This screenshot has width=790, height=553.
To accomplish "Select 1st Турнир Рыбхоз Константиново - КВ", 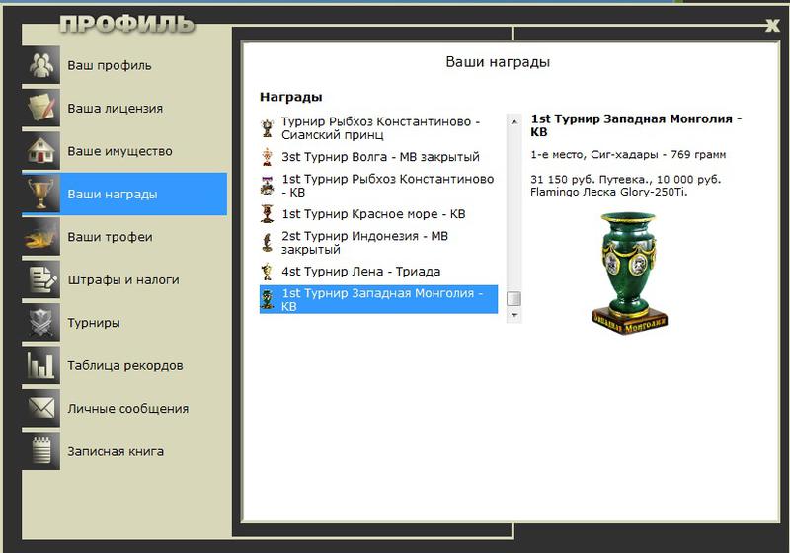I will (378, 186).
